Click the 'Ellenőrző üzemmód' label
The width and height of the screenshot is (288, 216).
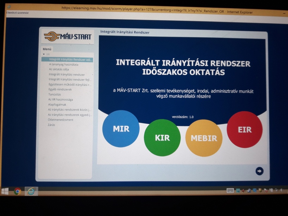coord(18,13)
